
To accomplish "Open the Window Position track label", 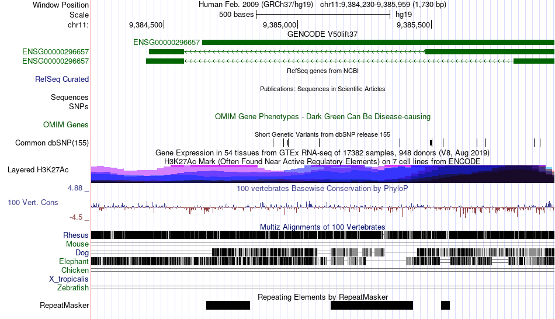I will pos(61,5).
